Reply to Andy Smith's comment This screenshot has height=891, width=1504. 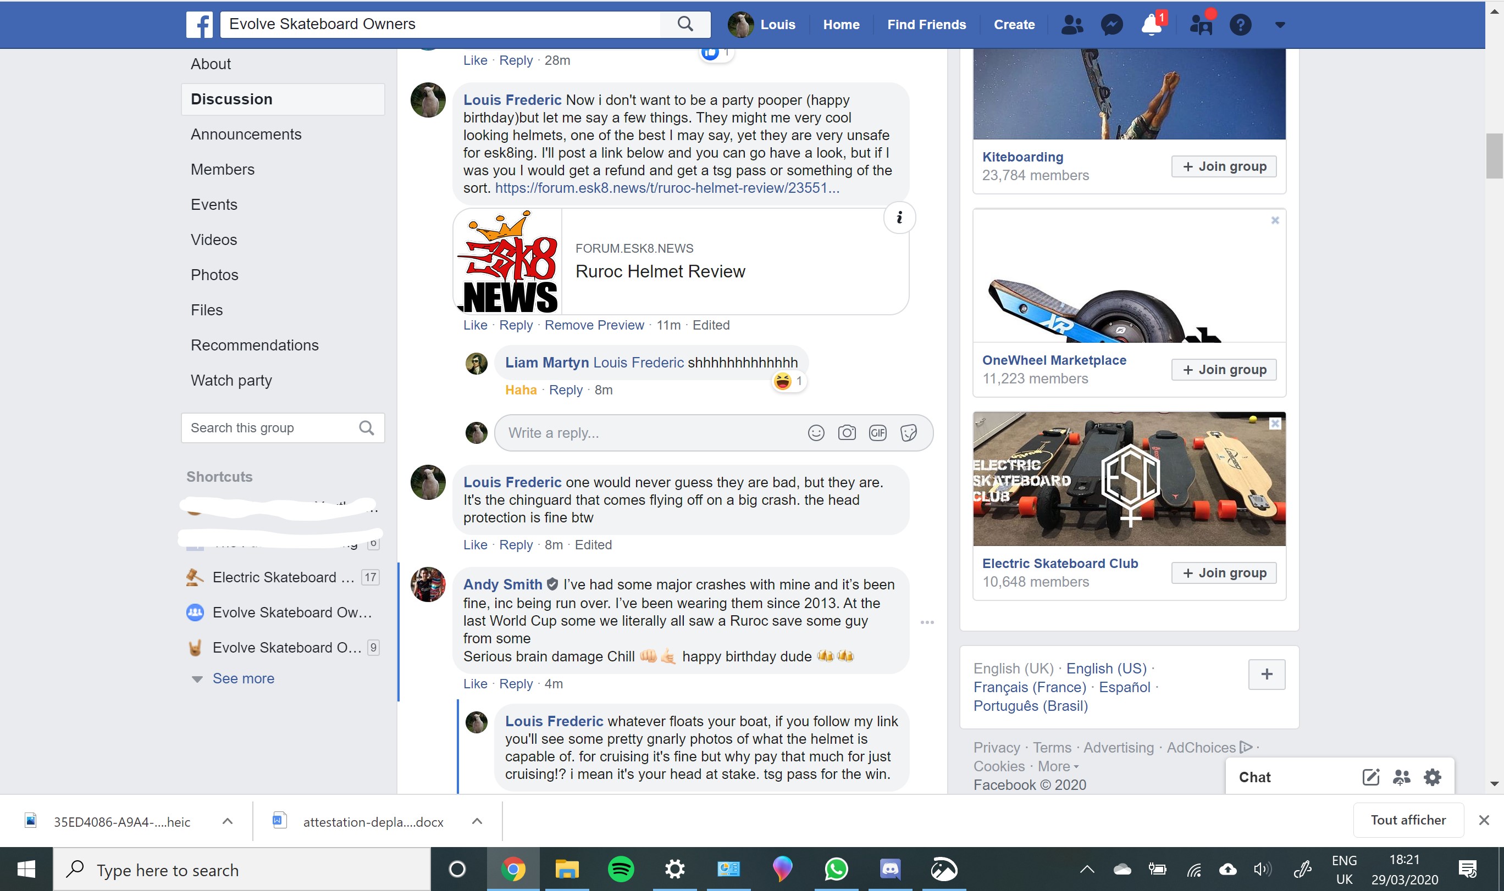coord(516,684)
